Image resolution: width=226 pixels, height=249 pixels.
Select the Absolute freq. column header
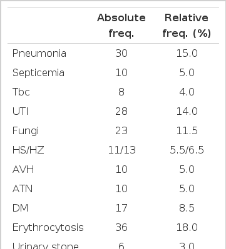click(121, 26)
